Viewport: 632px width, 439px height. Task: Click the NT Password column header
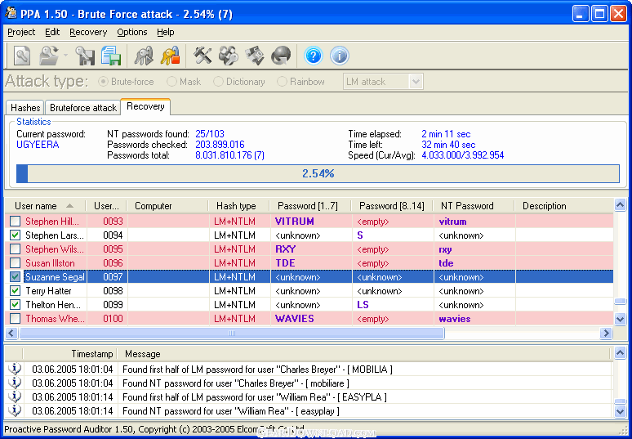474,206
